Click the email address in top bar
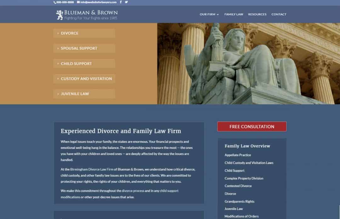Image resolution: width=340 pixels, height=219 pixels. pyautogui.click(x=99, y=2)
